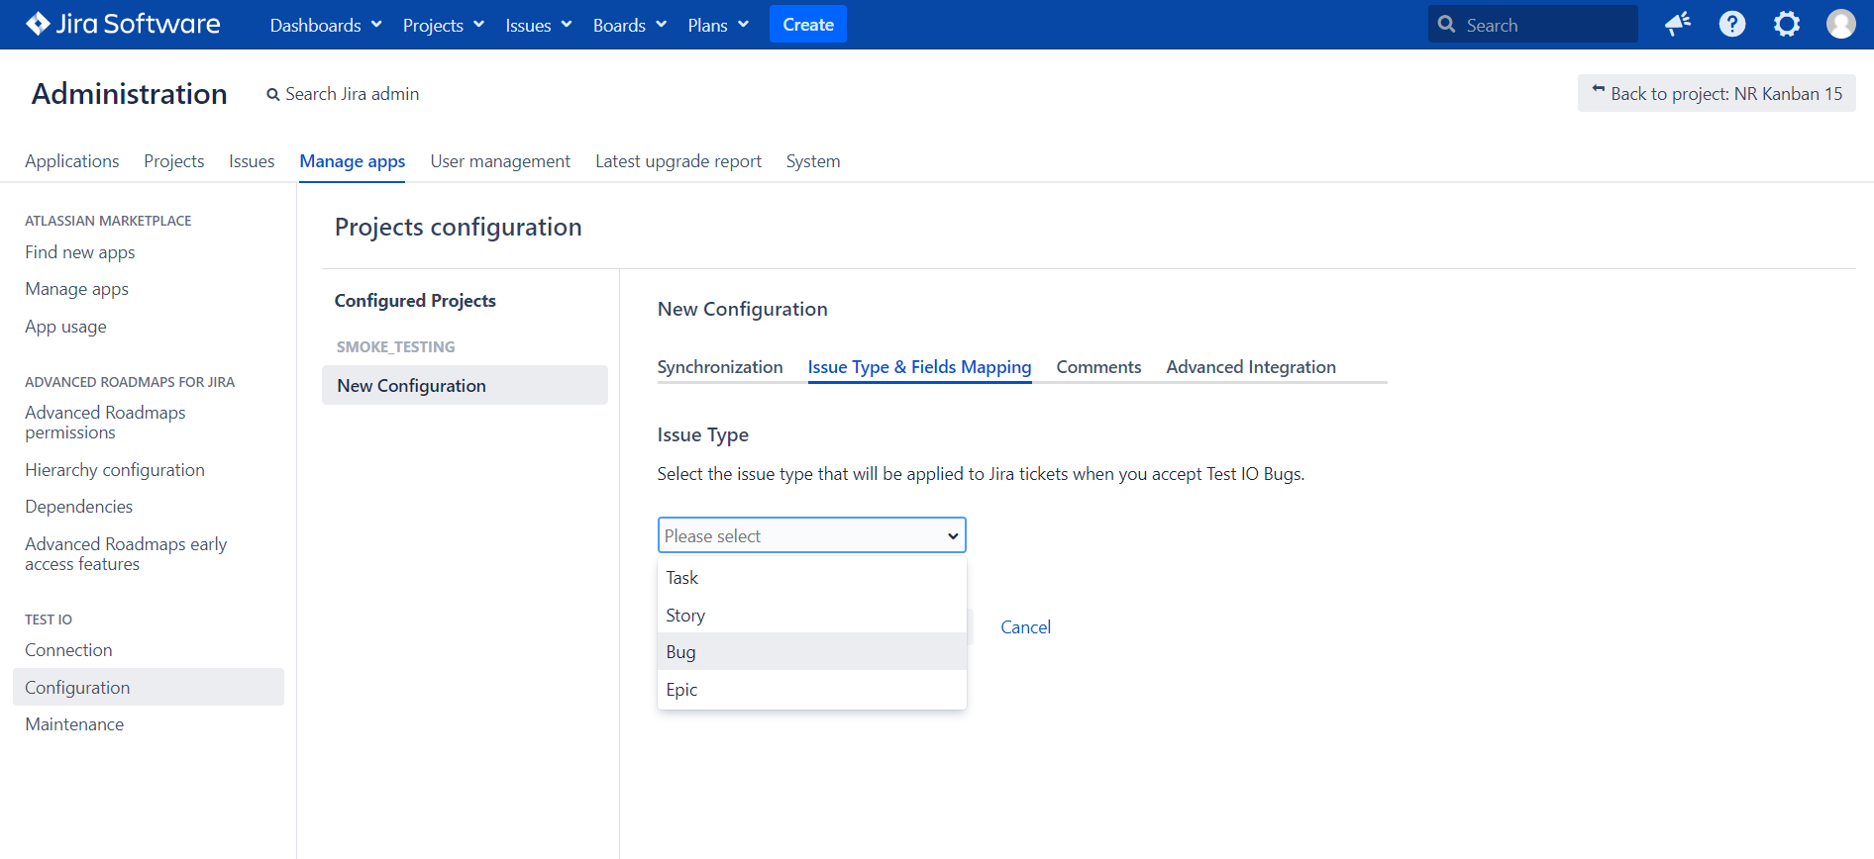This screenshot has width=1874, height=859.
Task: Open the help question mark icon
Action: [1732, 24]
